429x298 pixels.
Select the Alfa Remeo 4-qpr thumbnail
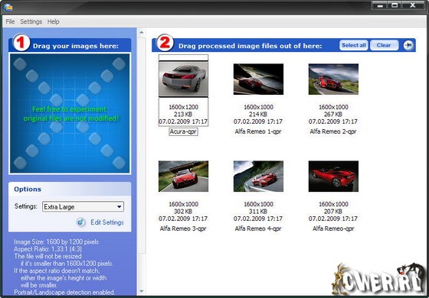[x=258, y=177]
